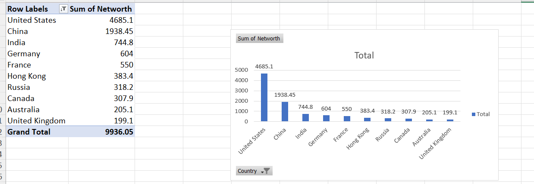This screenshot has height=184, width=534.
Task: Click the Sum of Networth column header cell
Action: click(101, 9)
